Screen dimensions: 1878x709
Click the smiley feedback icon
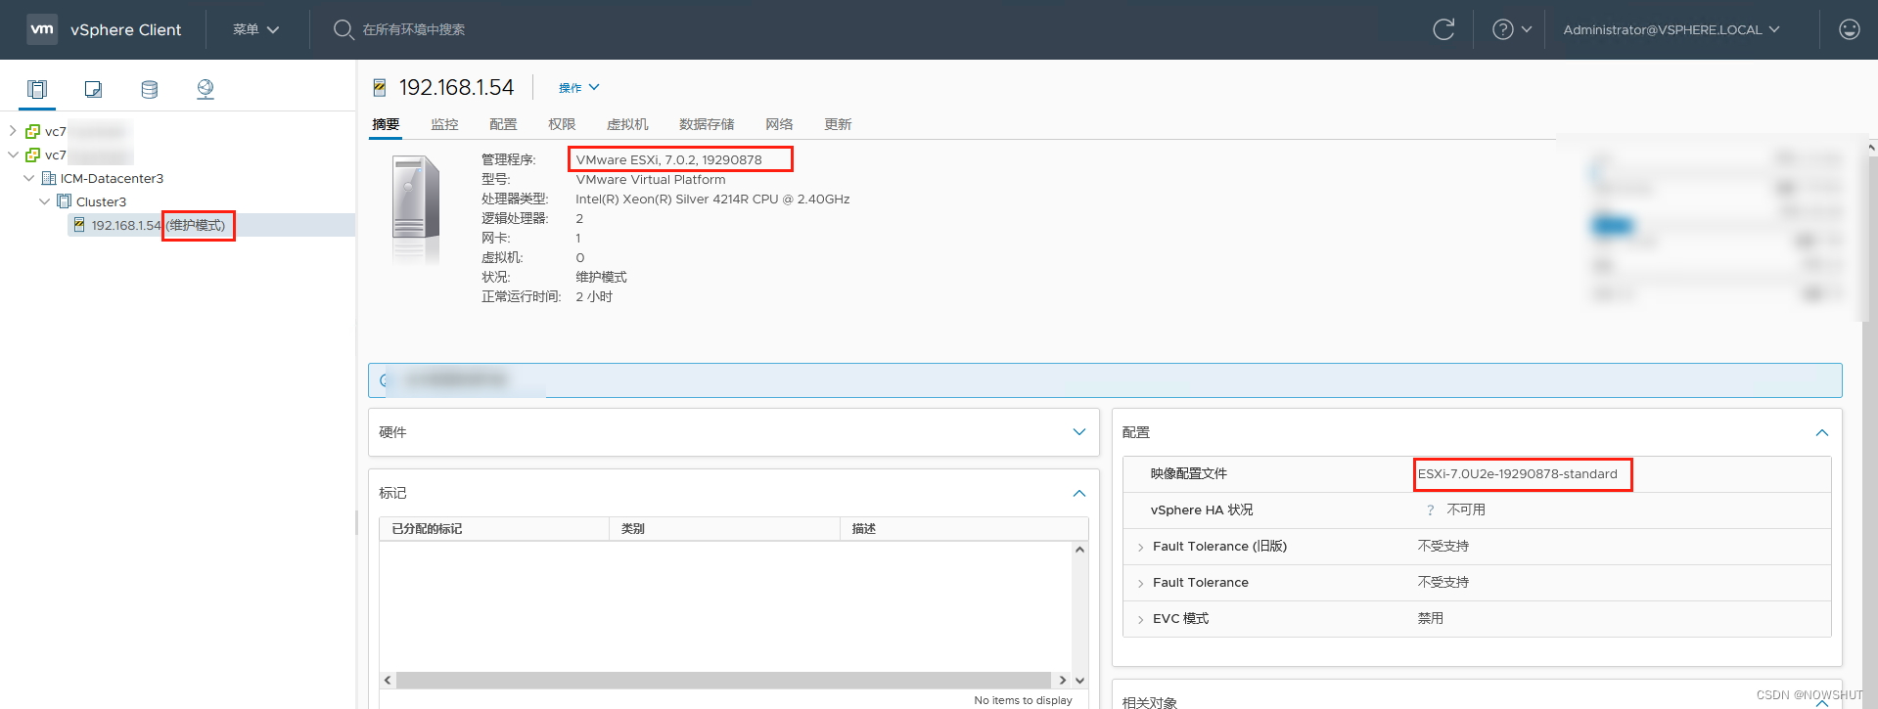pos(1849,29)
